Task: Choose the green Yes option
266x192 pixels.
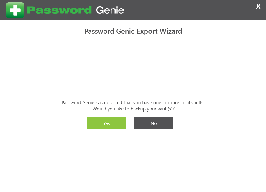Action: point(106,123)
